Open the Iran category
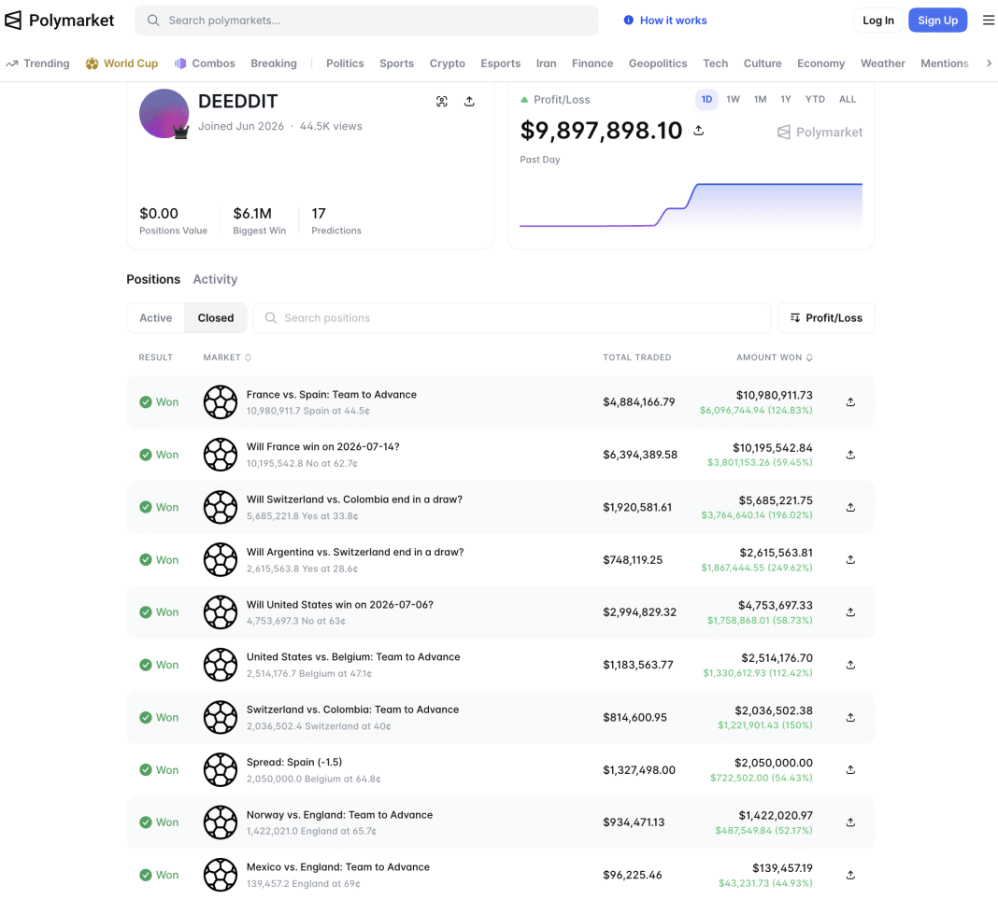The image size is (998, 899). (546, 63)
